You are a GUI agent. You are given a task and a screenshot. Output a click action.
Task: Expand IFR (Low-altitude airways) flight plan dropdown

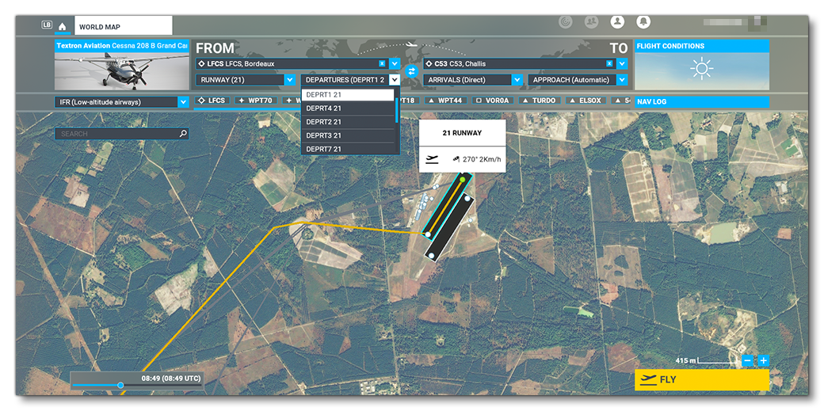click(183, 101)
